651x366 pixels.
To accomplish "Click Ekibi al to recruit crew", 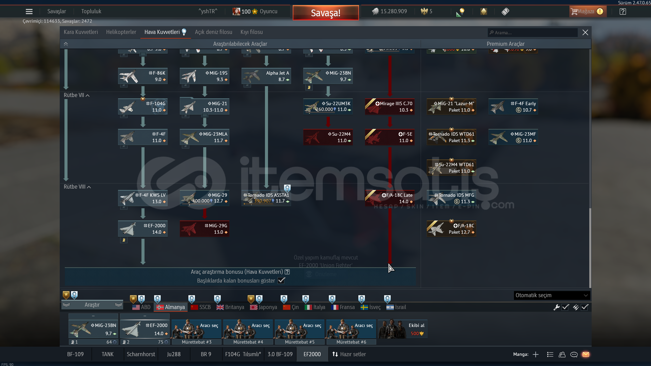I will [403, 329].
